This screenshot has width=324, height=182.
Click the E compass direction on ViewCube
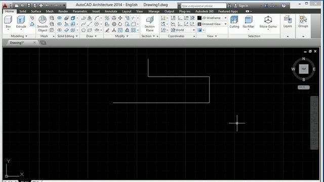pos(314,69)
